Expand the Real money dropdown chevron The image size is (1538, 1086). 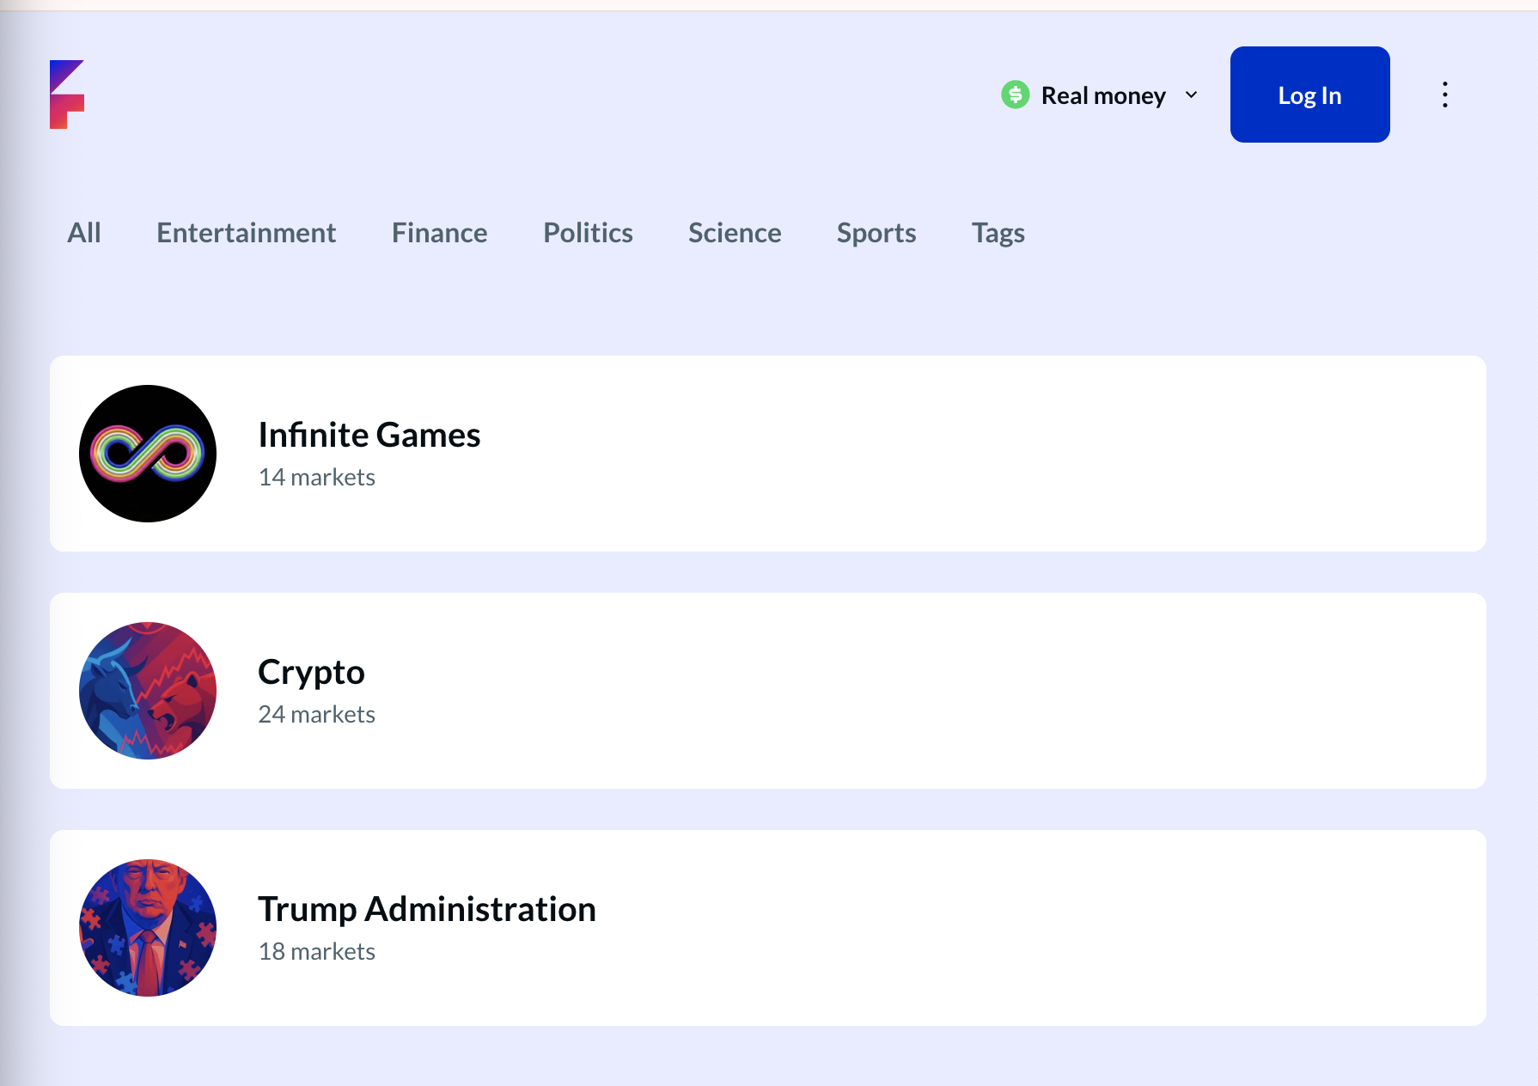pos(1191,95)
